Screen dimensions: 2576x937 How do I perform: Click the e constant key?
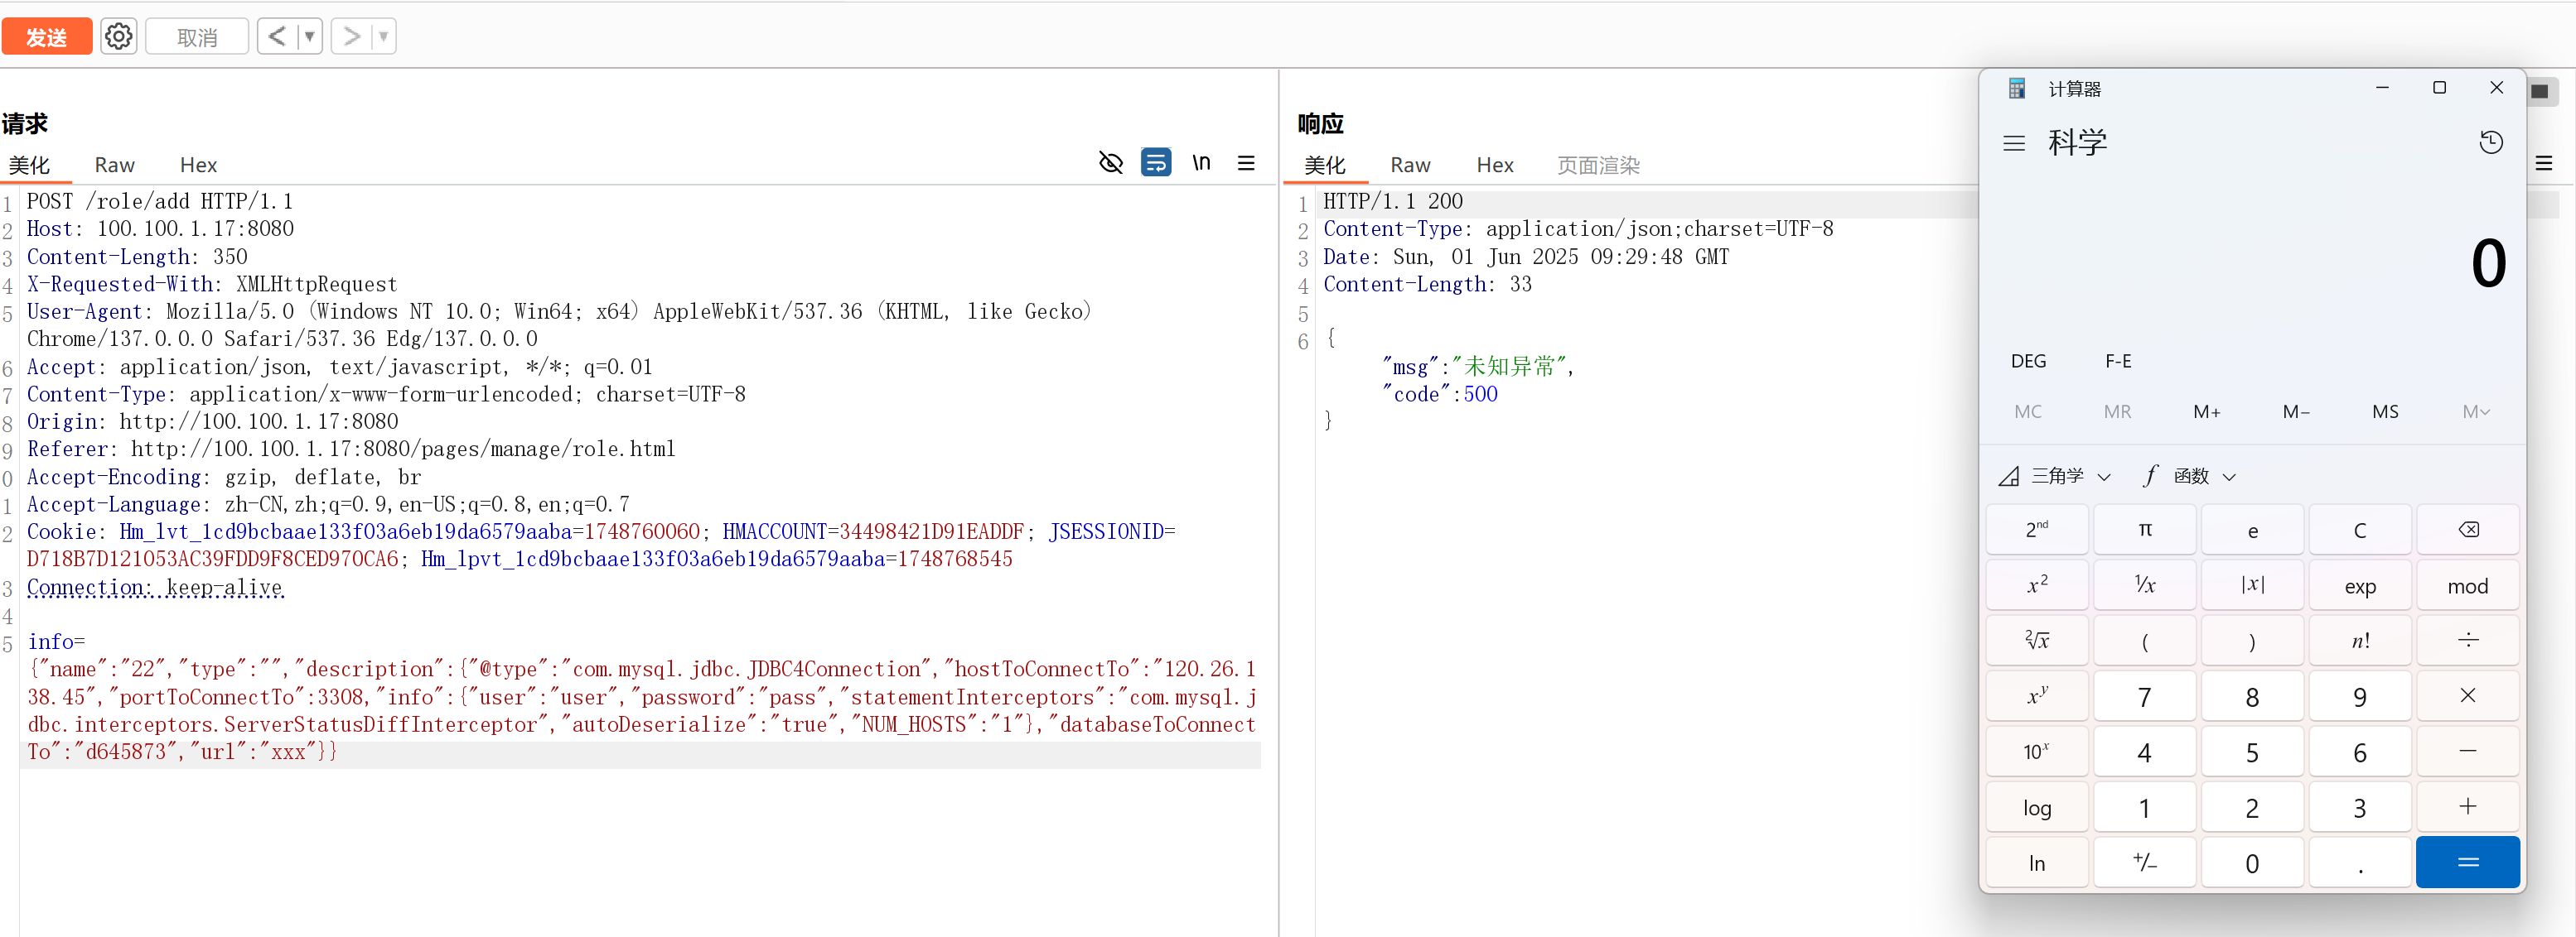[2252, 530]
